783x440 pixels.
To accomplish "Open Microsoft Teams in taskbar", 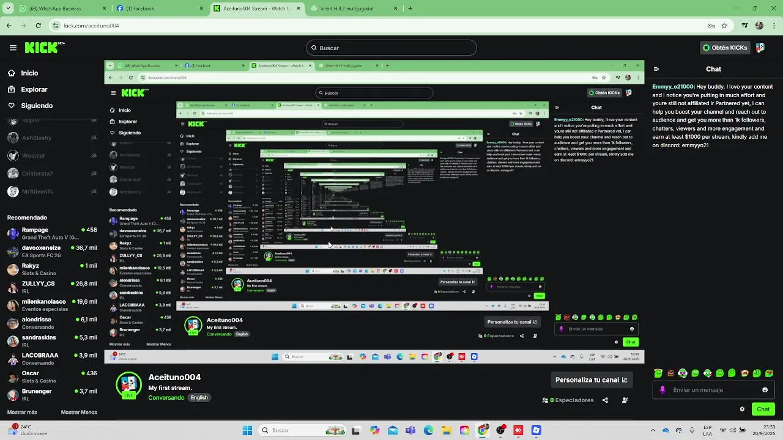I will click(410, 430).
